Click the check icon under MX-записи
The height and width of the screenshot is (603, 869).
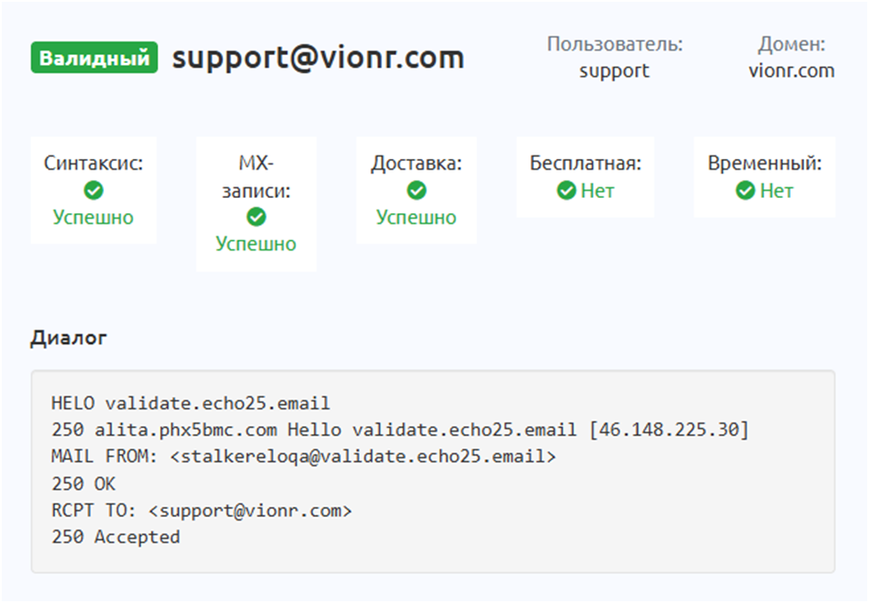click(x=256, y=218)
